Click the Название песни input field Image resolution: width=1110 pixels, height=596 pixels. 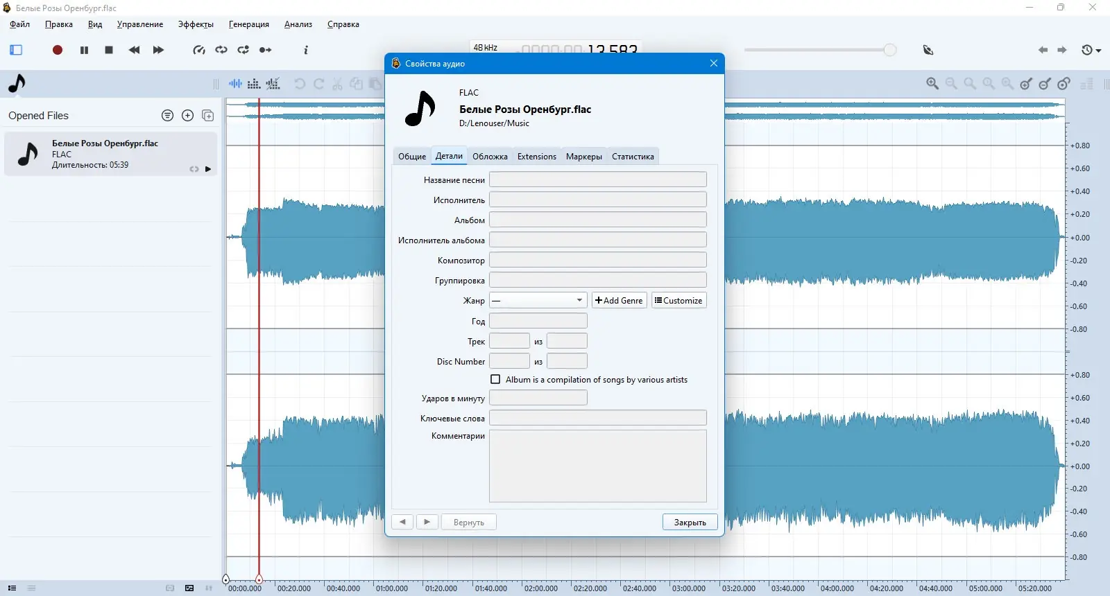[x=598, y=179]
